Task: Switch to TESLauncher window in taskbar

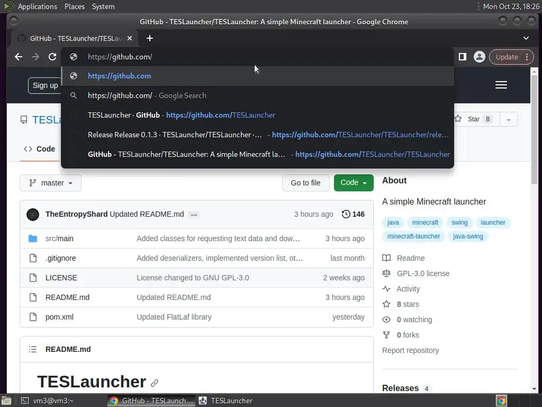Action: [x=225, y=401]
